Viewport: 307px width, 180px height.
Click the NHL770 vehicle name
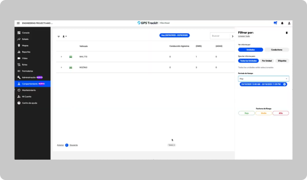[83, 57]
